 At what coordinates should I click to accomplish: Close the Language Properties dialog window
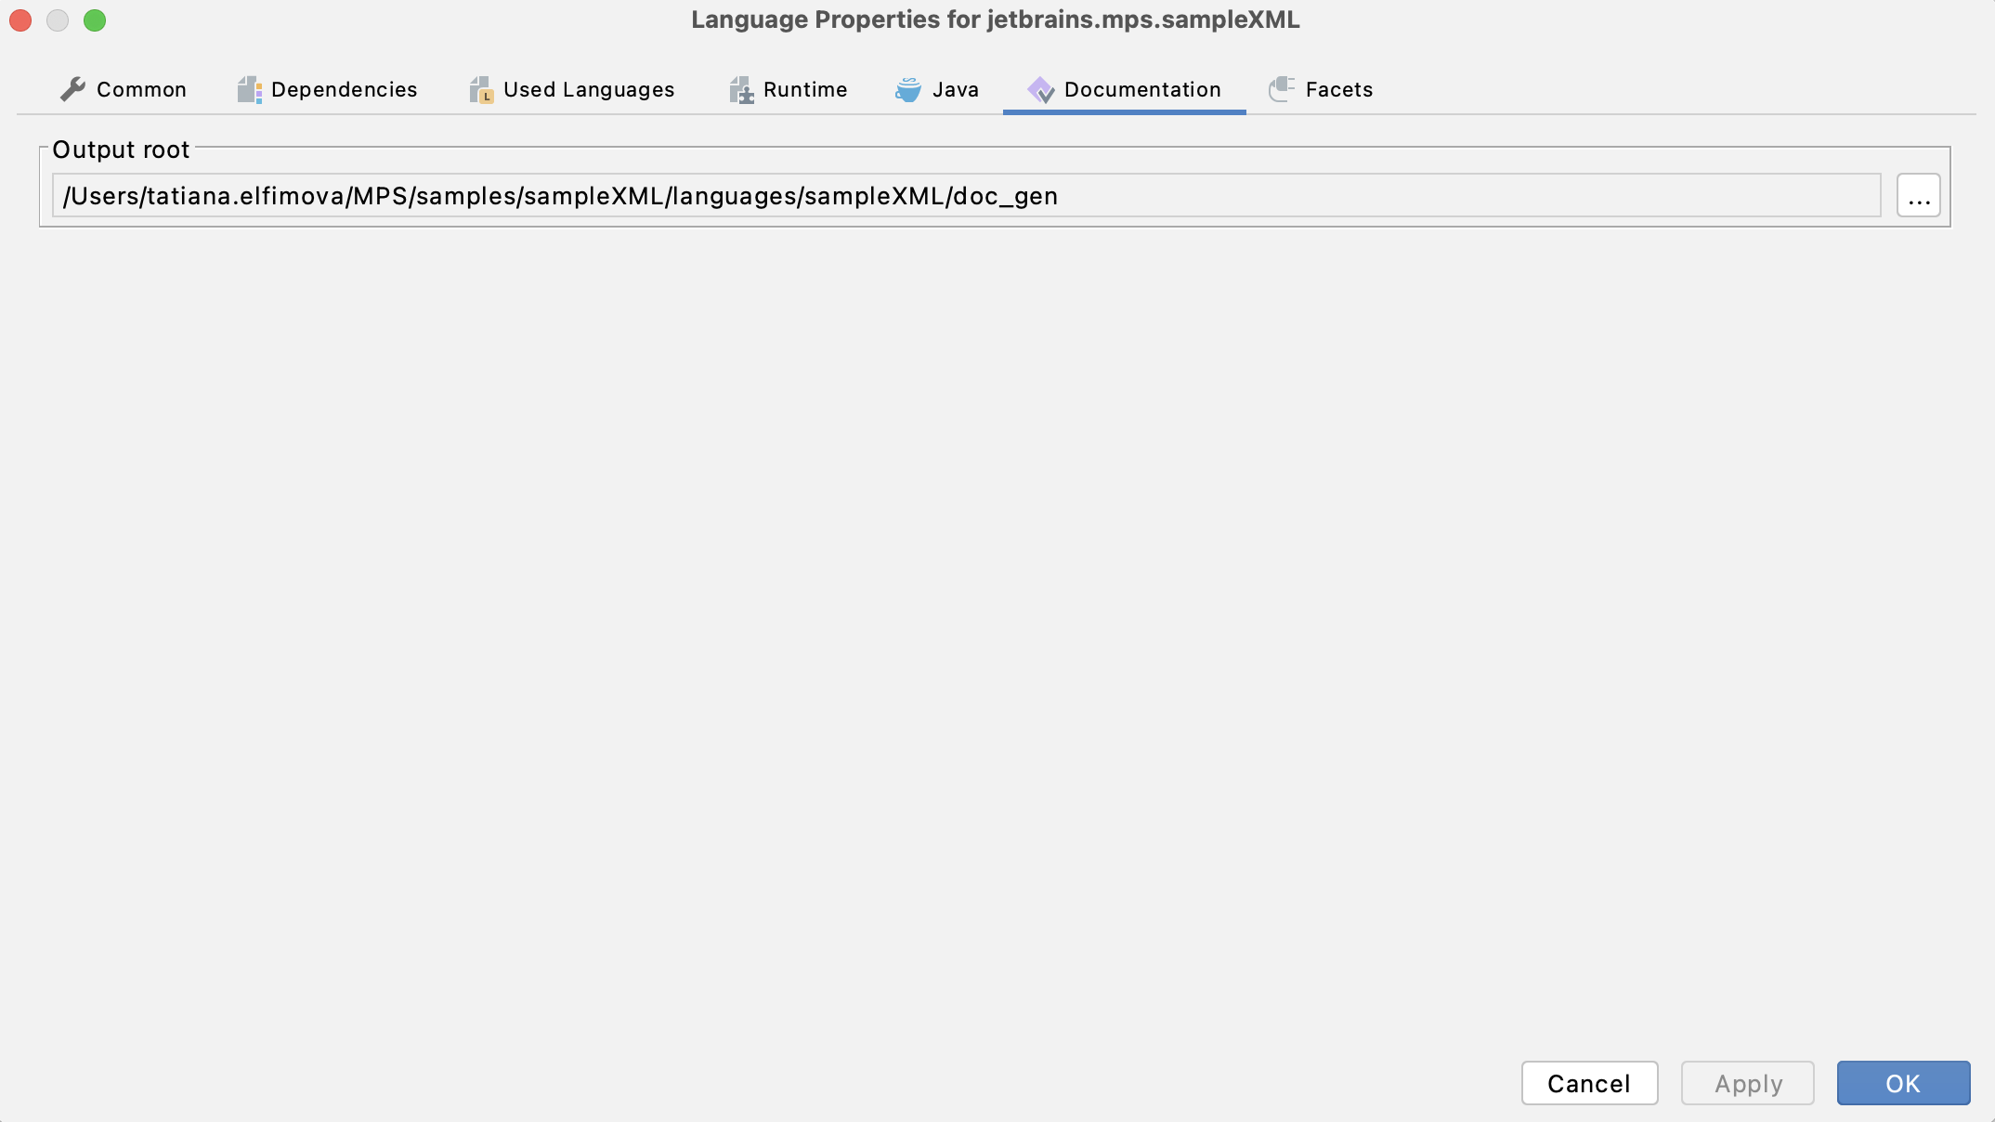20,20
